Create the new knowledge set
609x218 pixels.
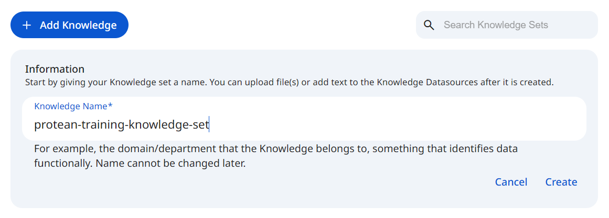[x=561, y=182]
